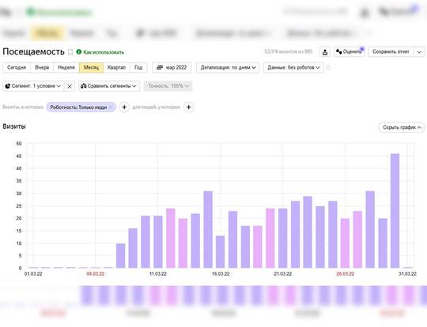This screenshot has height=327, width=427.
Task: Click the tallest bar in the chart
Action: pyautogui.click(x=395, y=211)
